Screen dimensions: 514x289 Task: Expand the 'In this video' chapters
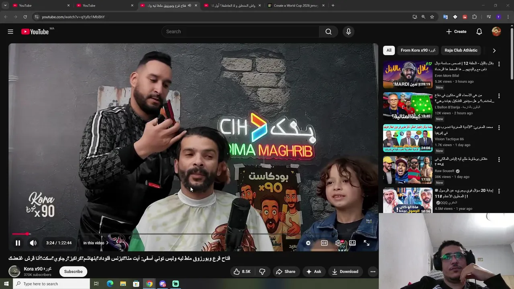[96, 243]
